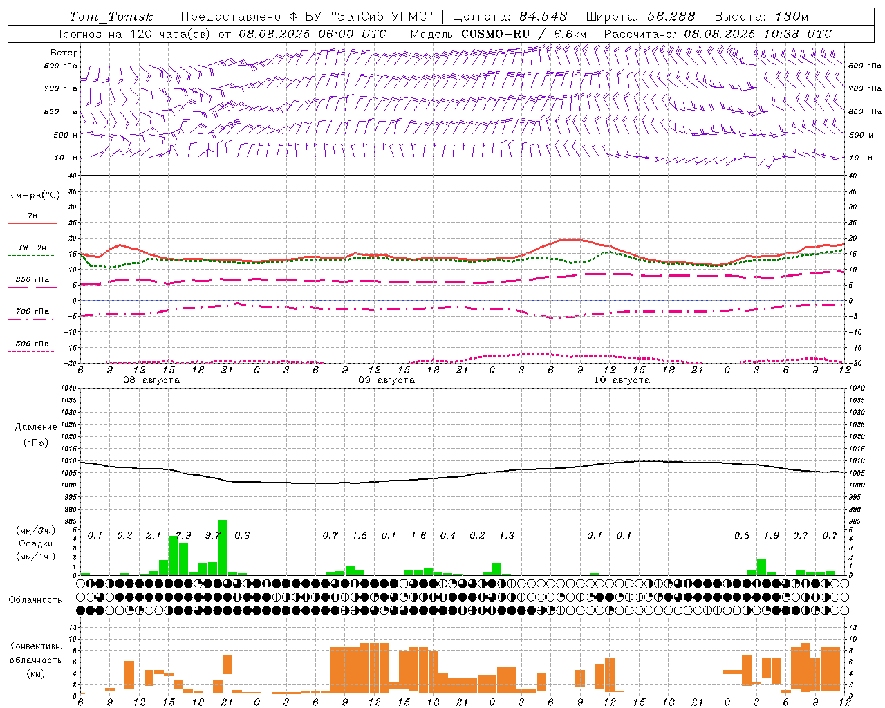The image size is (885, 708).
Task: Click the Давление pressure panel label
Action: [36, 427]
